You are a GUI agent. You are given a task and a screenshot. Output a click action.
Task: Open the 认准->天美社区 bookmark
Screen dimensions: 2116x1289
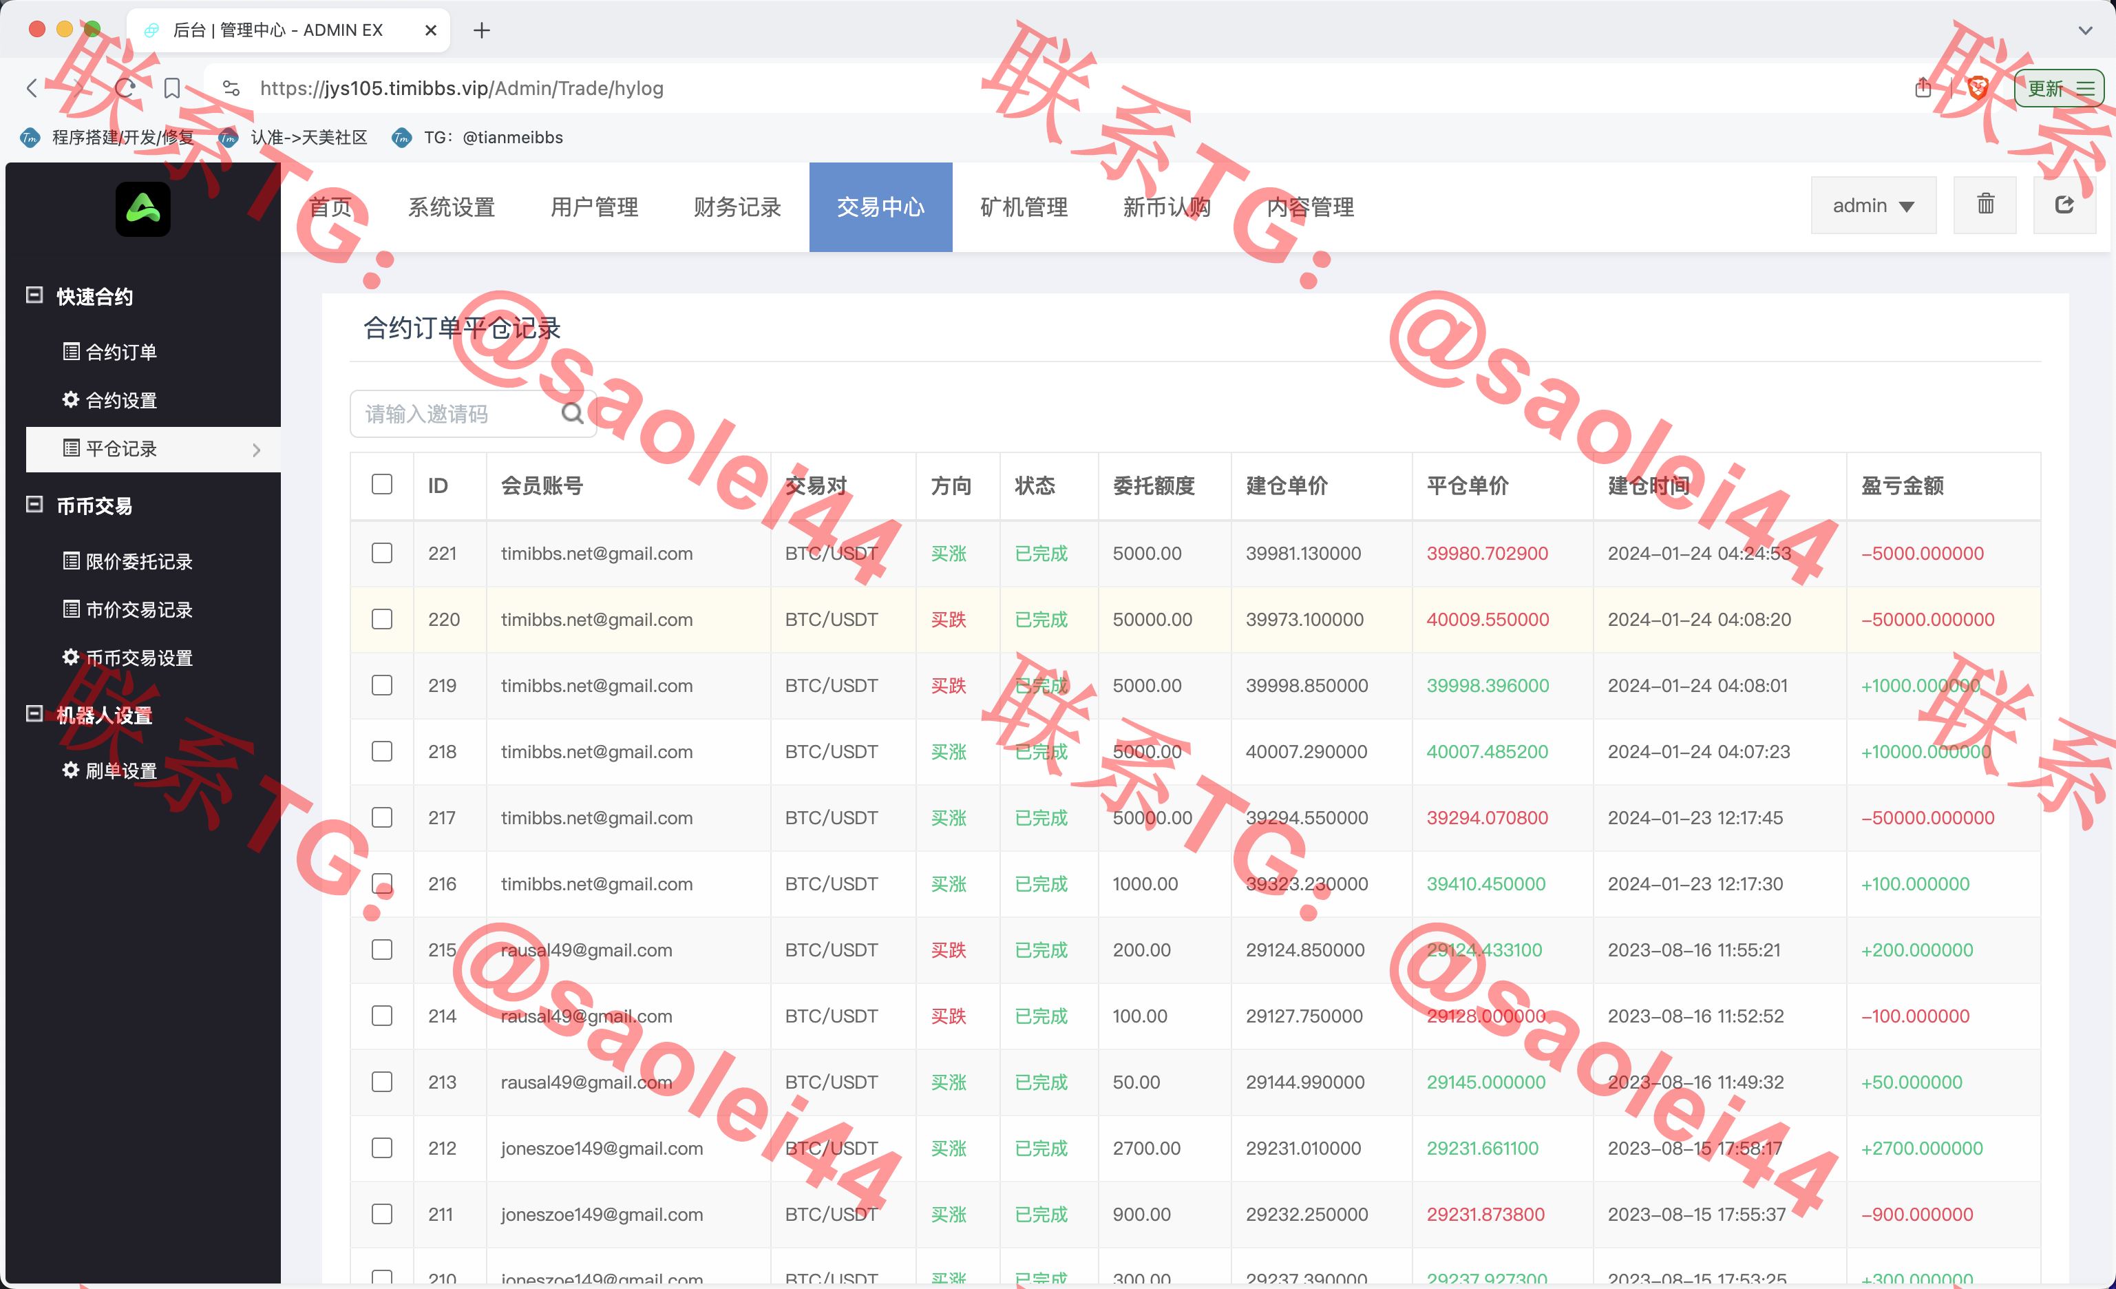click(x=293, y=138)
